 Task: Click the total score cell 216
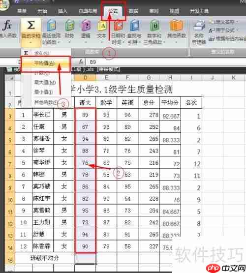pyautogui.click(x=149, y=163)
